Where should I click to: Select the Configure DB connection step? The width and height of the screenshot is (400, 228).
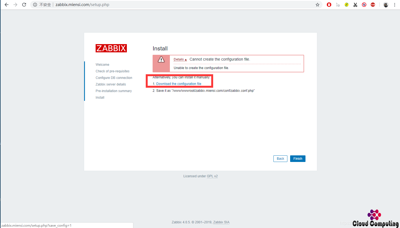pos(114,78)
